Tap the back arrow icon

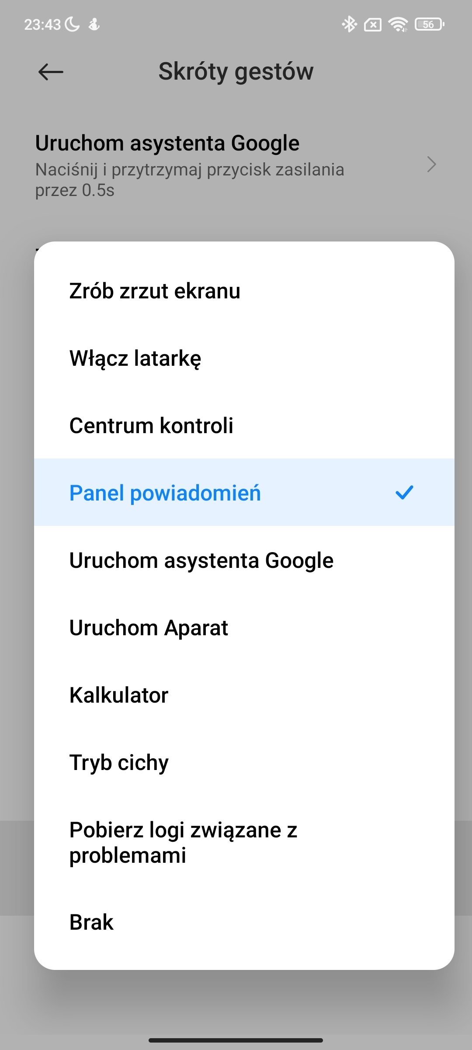point(51,72)
